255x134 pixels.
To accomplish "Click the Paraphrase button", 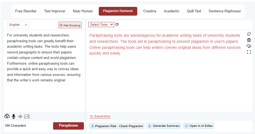I will pyautogui.click(x=68, y=126).
